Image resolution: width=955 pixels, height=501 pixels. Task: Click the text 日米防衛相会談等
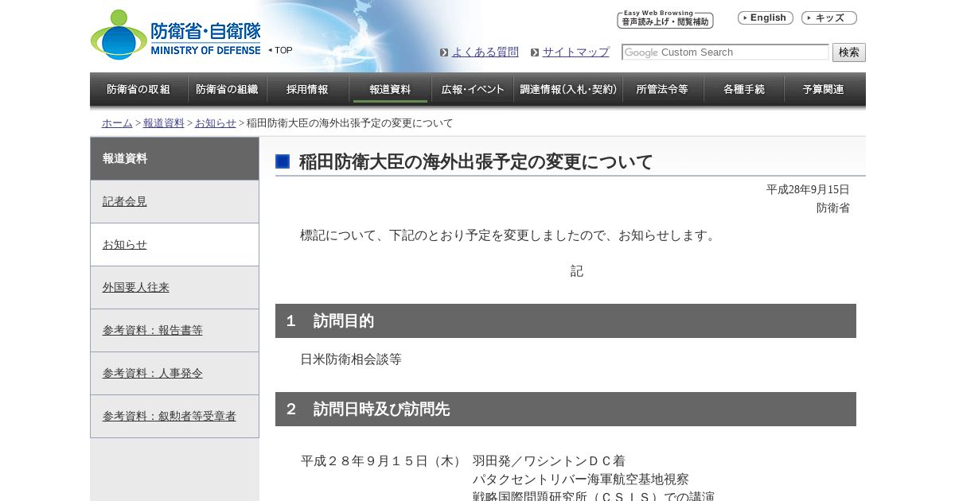pyautogui.click(x=351, y=359)
